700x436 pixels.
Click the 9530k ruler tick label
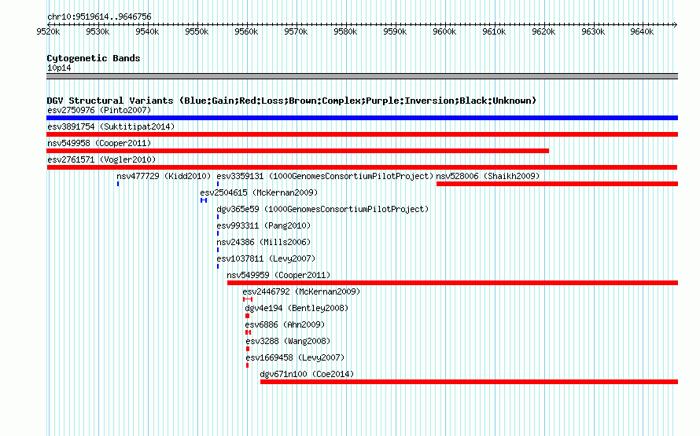point(98,31)
